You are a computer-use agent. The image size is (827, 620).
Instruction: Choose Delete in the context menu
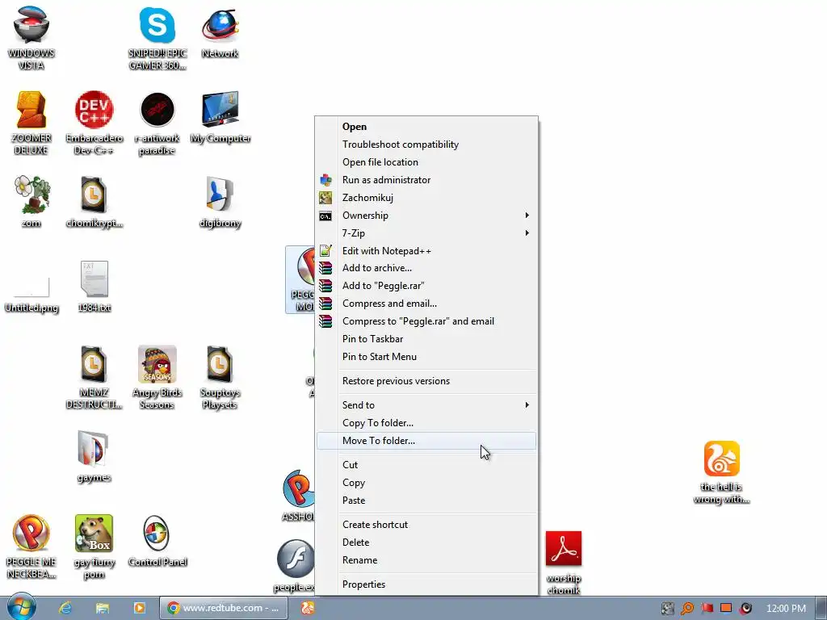[426, 542]
